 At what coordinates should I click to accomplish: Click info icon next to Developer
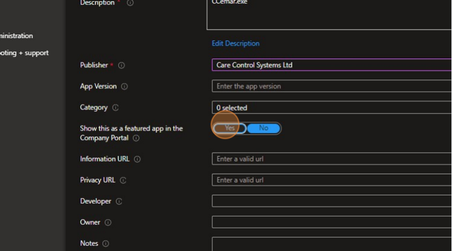click(x=119, y=202)
